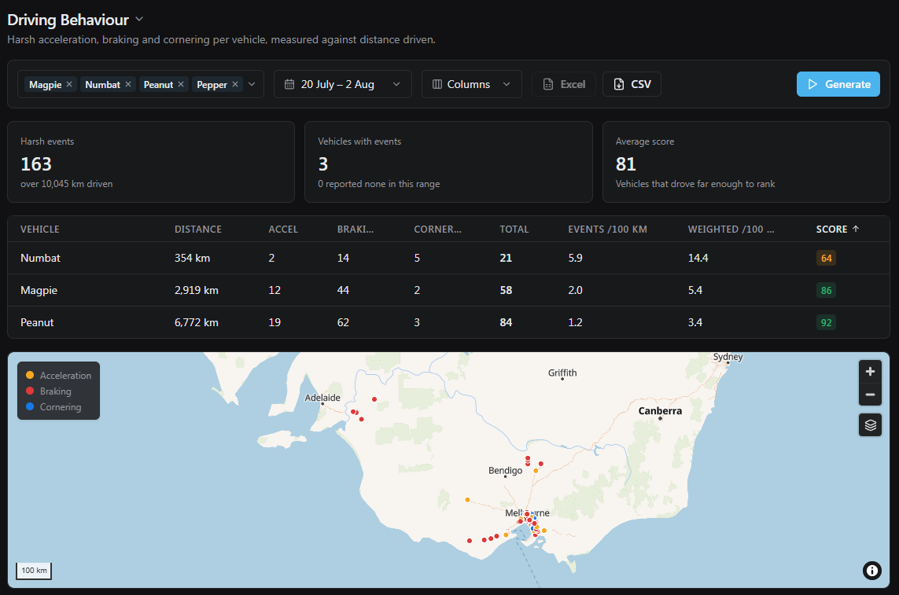The width and height of the screenshot is (899, 595).
Task: Click the 100 km map scale bar
Action: pos(34,571)
